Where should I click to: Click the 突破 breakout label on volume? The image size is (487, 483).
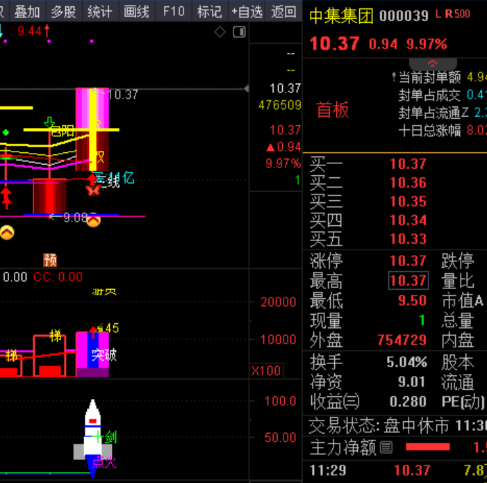point(104,354)
